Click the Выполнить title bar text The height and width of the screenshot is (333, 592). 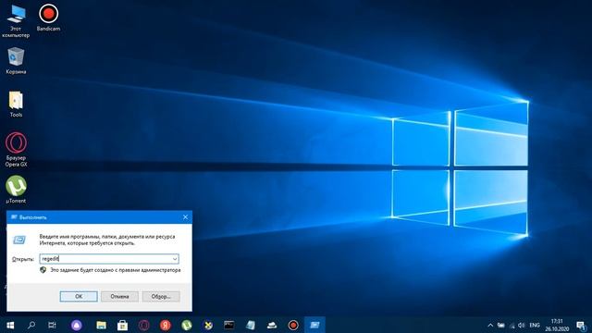pyautogui.click(x=33, y=217)
